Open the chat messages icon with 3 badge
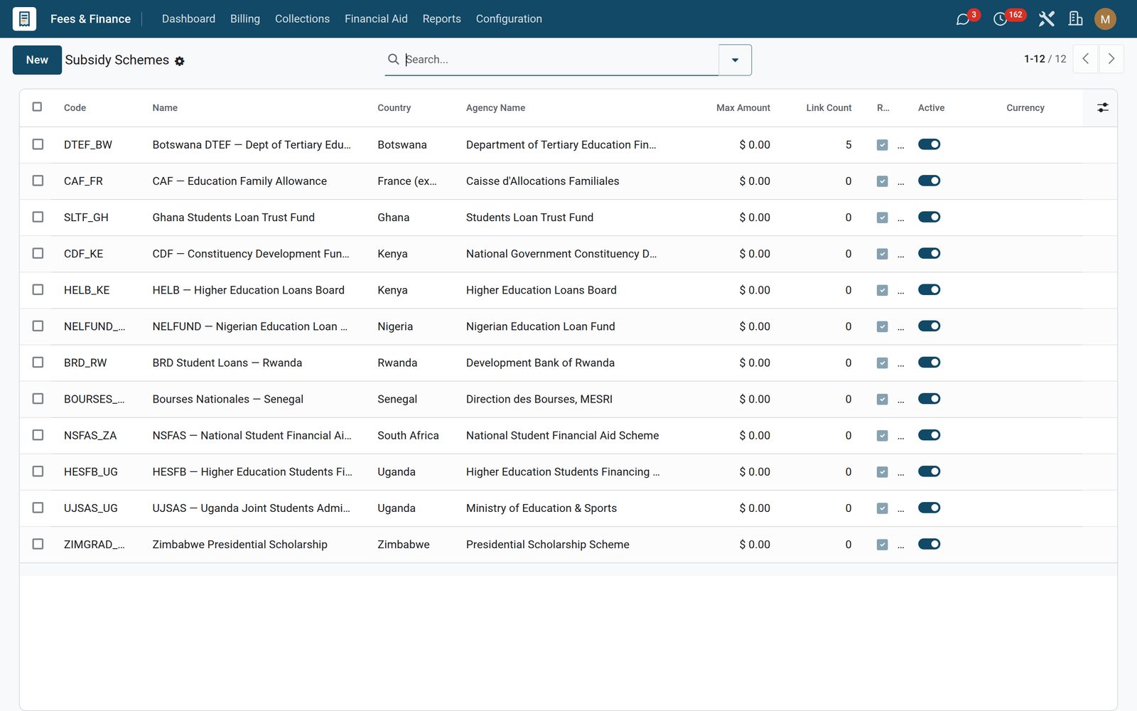 click(x=963, y=19)
